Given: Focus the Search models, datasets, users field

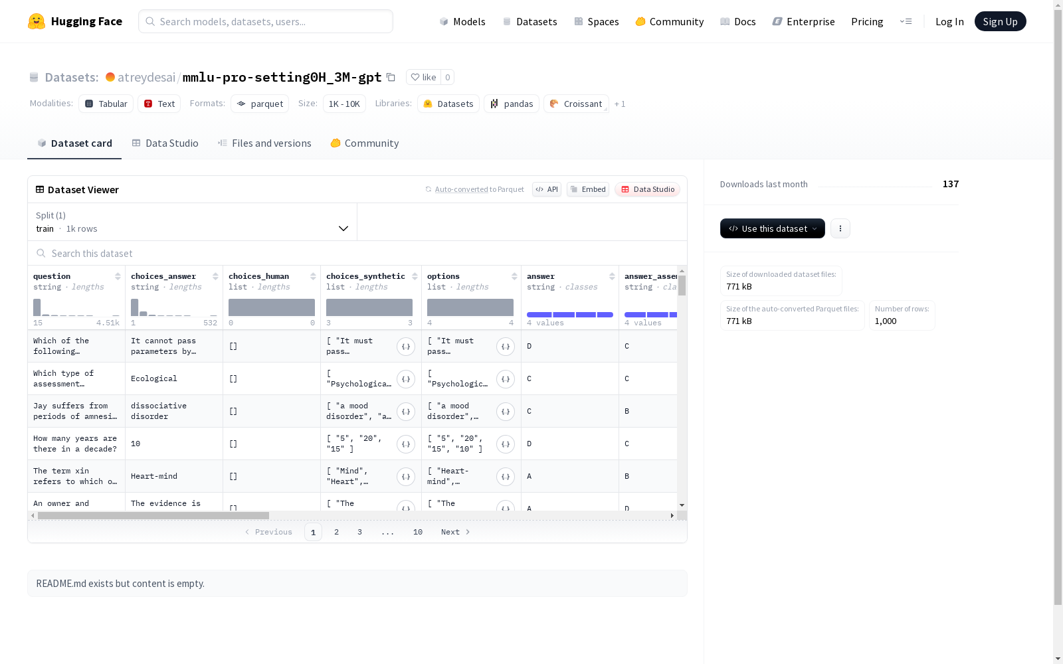Looking at the screenshot, I should 266,21.
